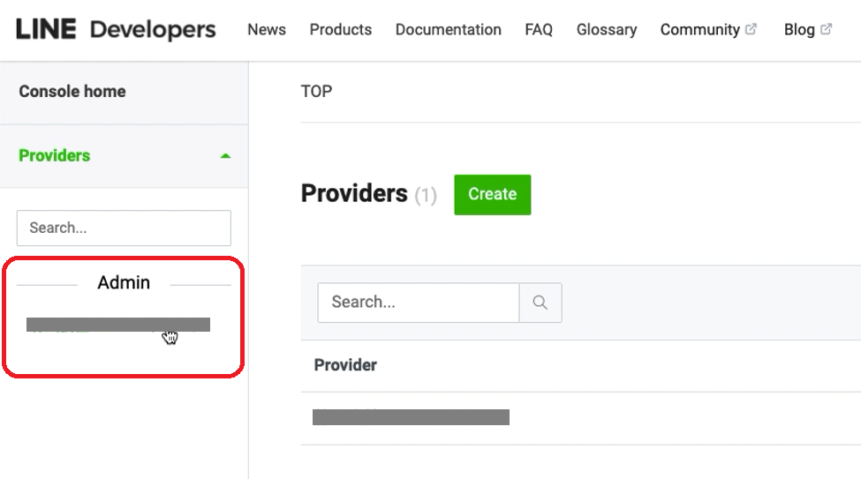This screenshot has height=479, width=861.
Task: Click the Admin group label
Action: pos(124,282)
